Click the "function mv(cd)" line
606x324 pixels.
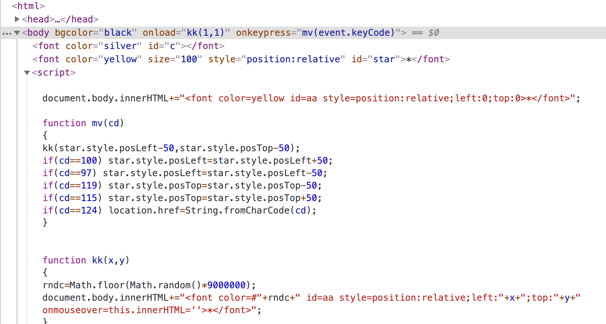83,123
